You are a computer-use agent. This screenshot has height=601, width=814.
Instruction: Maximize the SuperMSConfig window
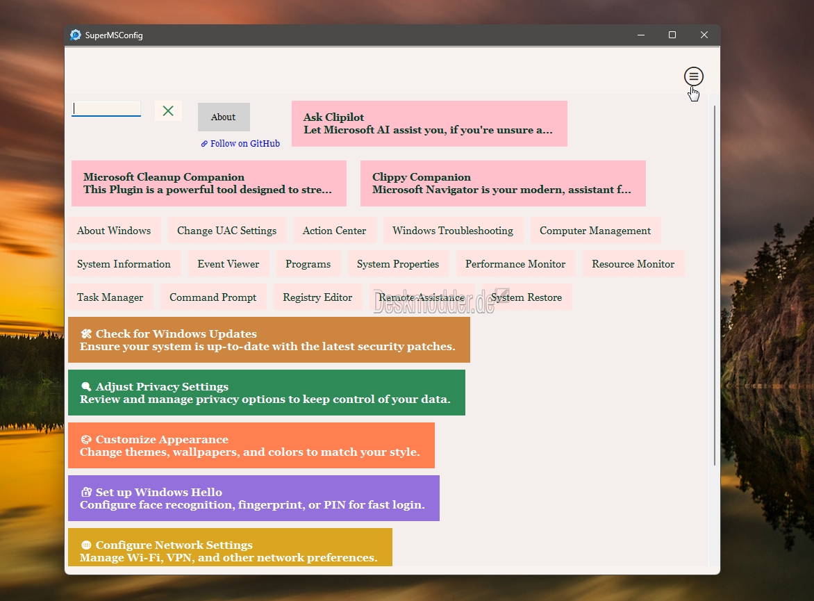[x=672, y=35]
